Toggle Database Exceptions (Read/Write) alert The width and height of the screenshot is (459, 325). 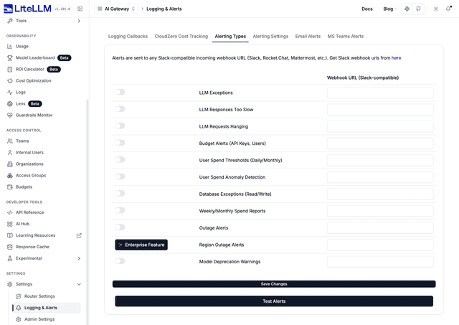point(120,194)
